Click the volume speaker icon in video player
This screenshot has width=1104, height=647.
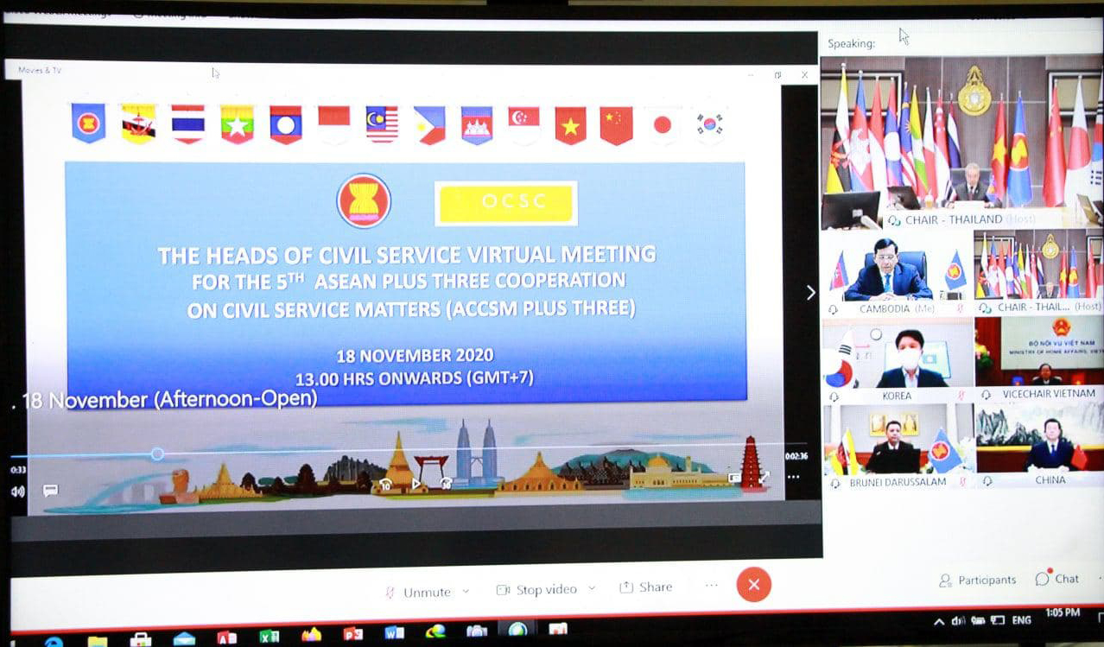tap(17, 492)
